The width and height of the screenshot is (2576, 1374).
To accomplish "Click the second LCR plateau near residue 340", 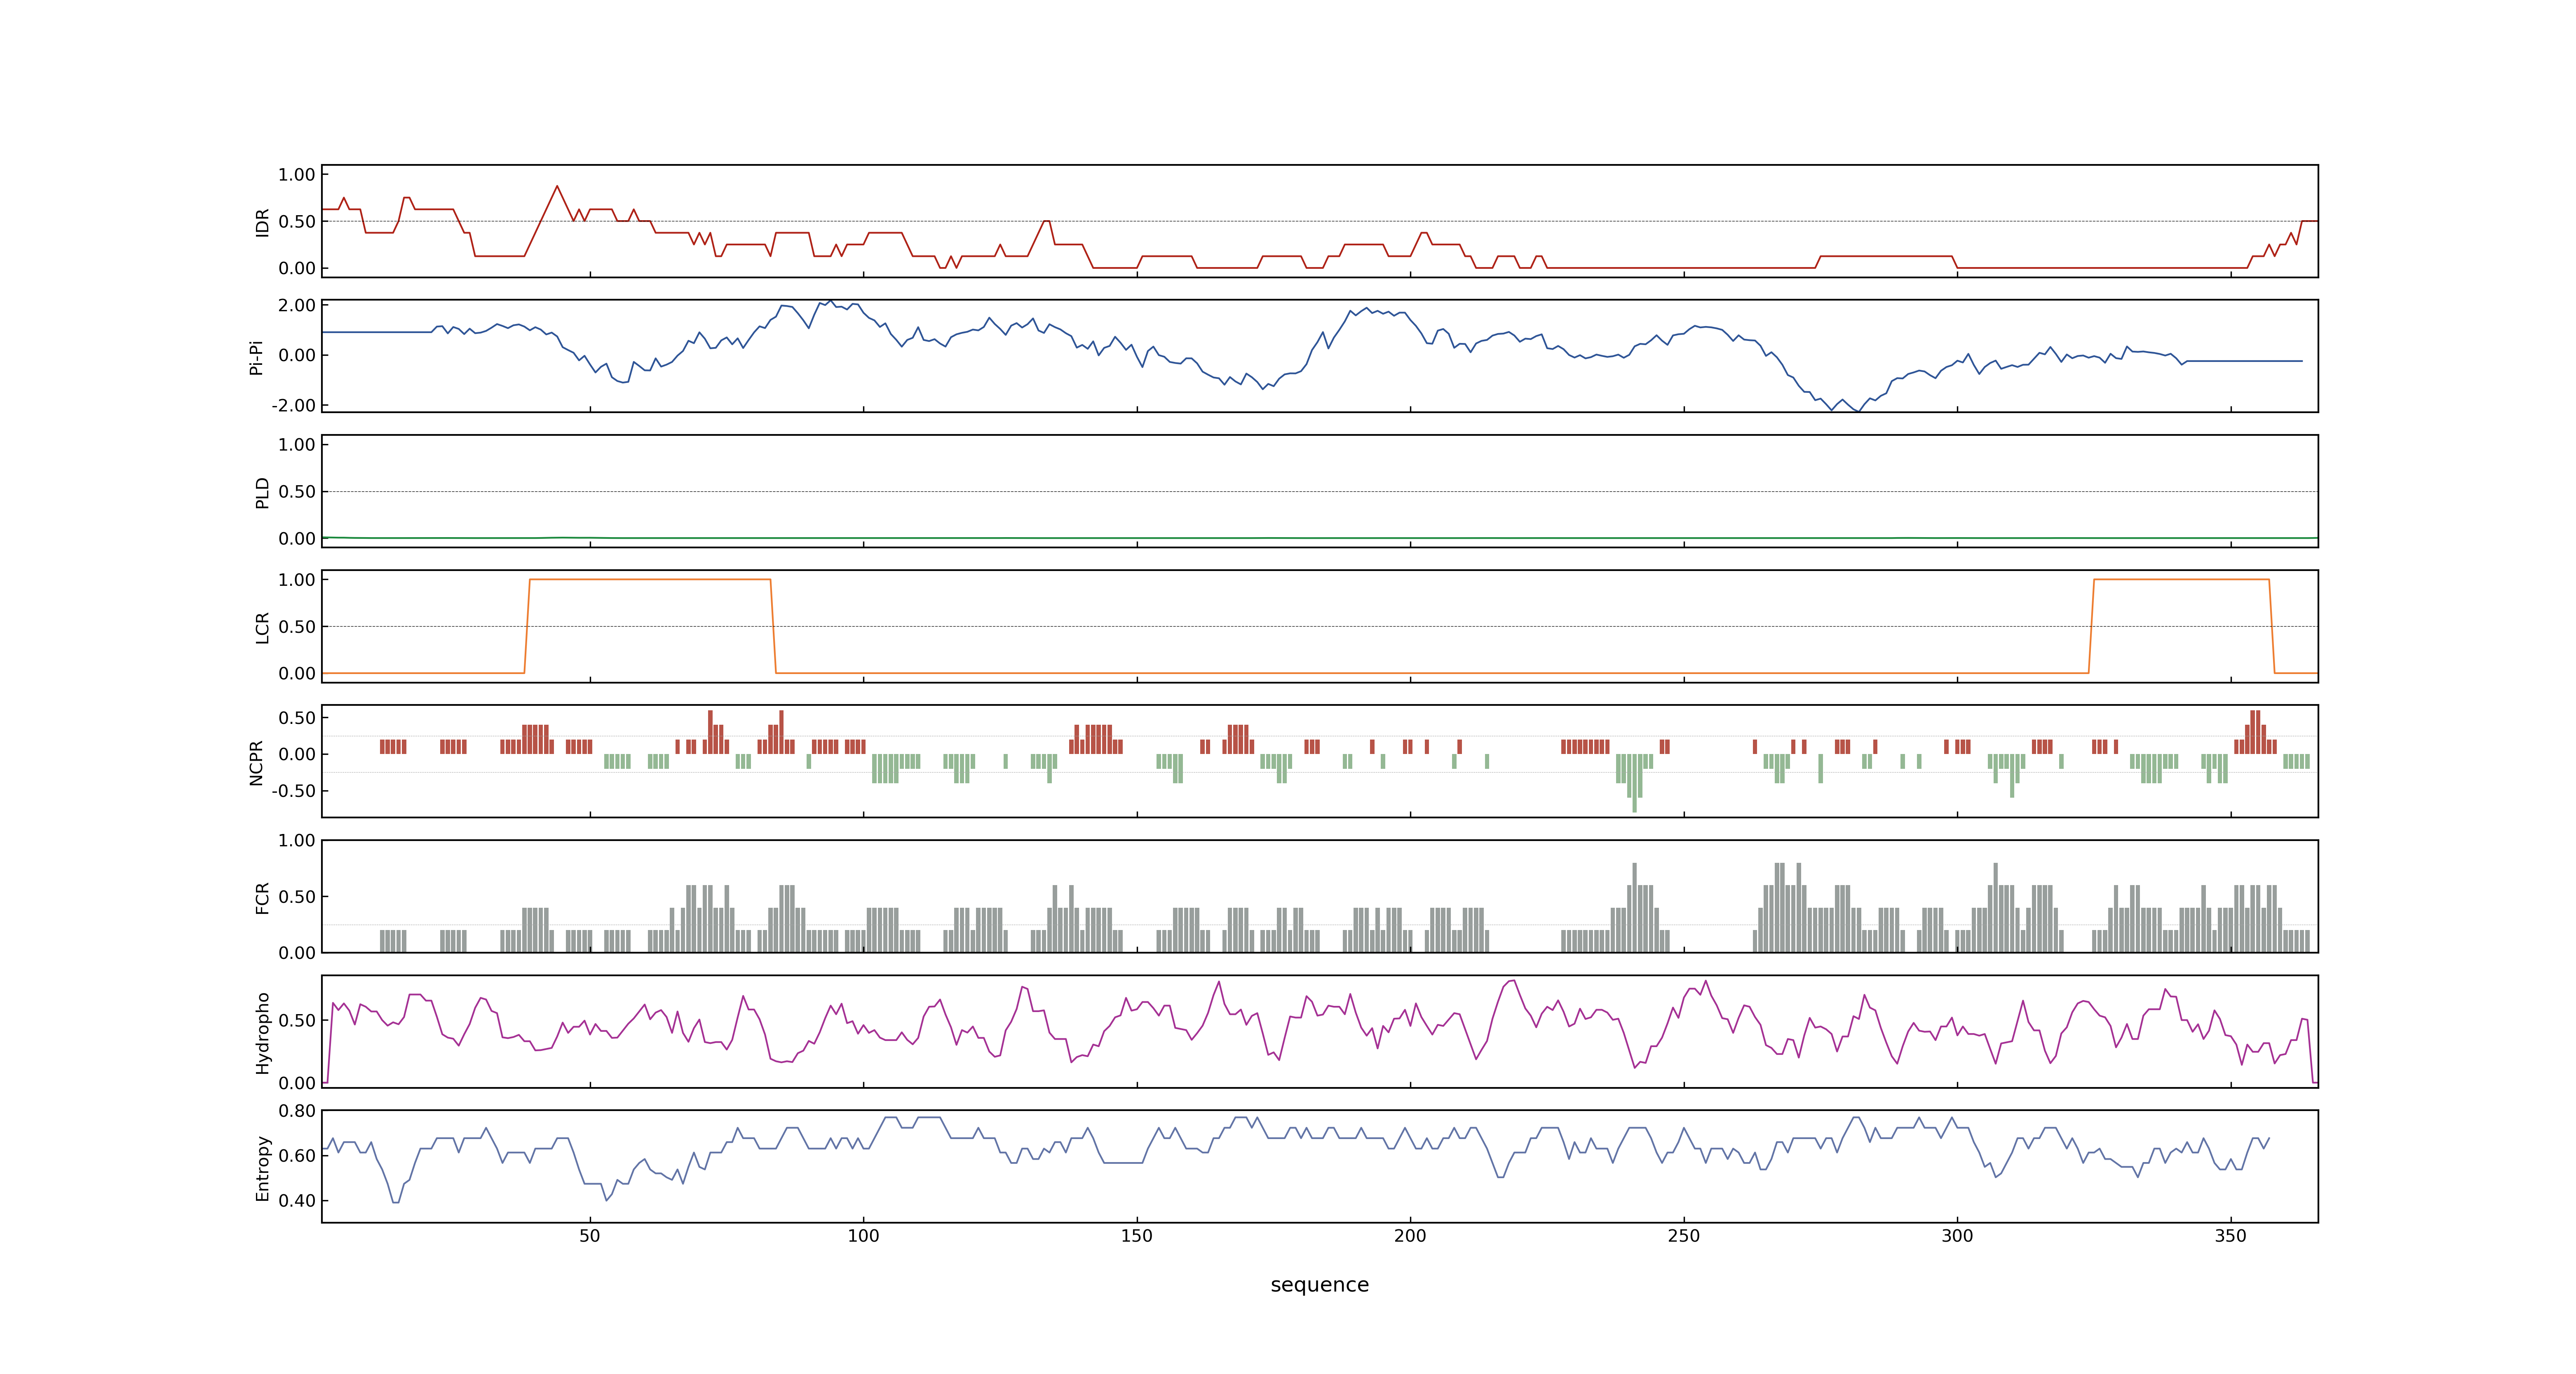I will pos(2181,579).
